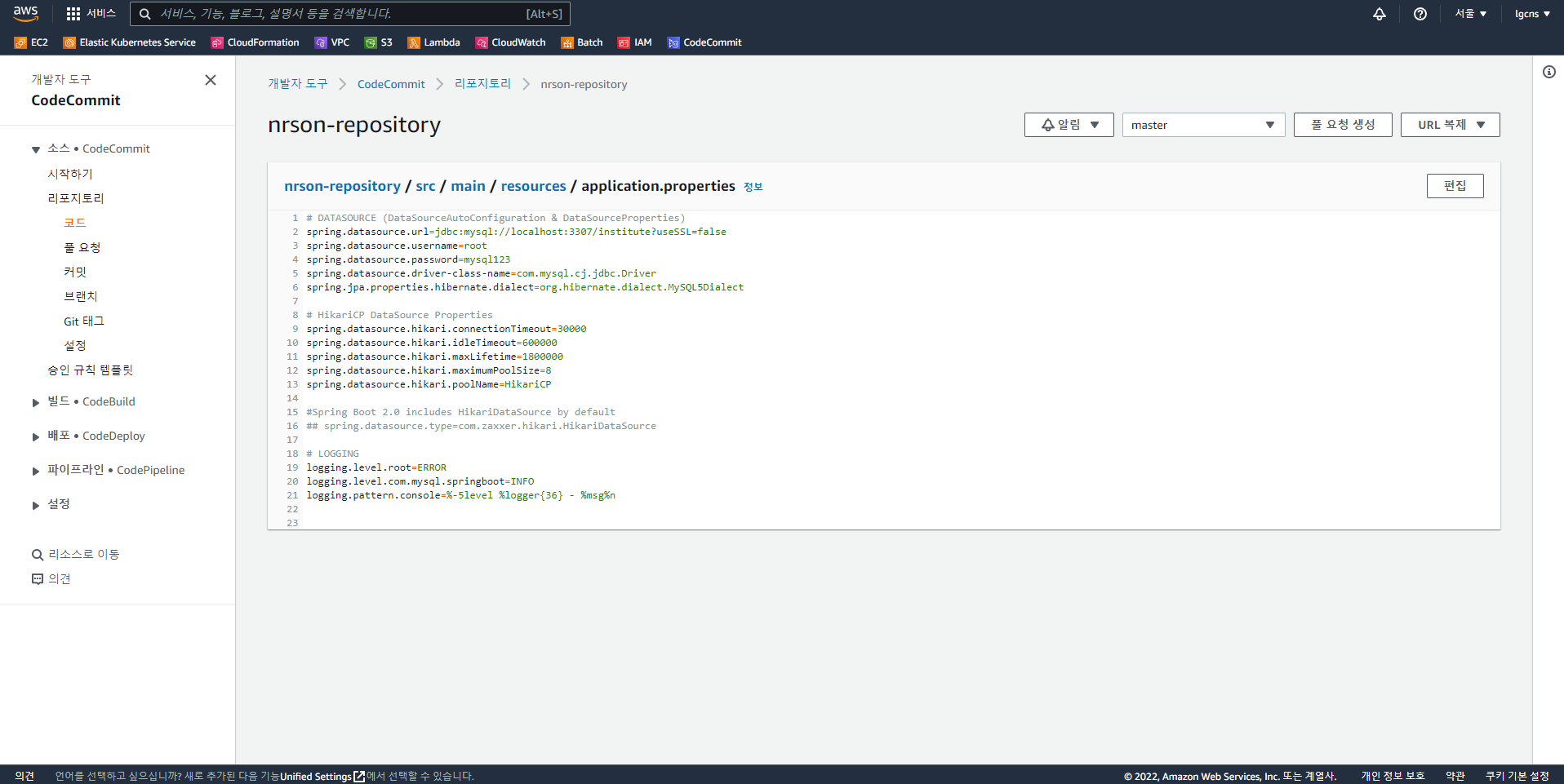The height and width of the screenshot is (784, 1564).
Task: Select Git 태그 in the sidebar
Action: [84, 321]
